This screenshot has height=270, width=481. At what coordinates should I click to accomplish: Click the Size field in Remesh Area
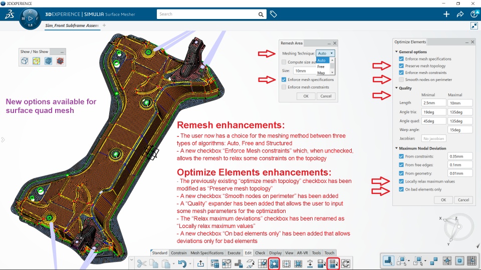304,70
